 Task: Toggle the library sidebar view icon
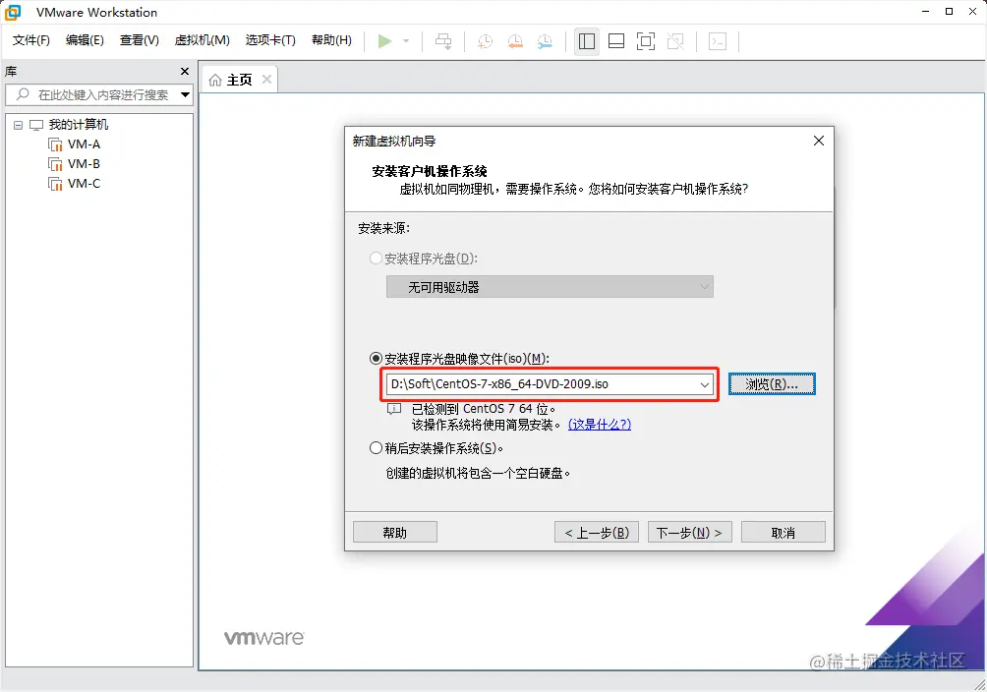587,41
